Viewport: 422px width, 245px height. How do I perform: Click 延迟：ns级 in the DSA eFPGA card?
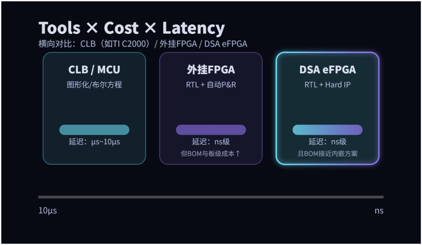(x=328, y=142)
